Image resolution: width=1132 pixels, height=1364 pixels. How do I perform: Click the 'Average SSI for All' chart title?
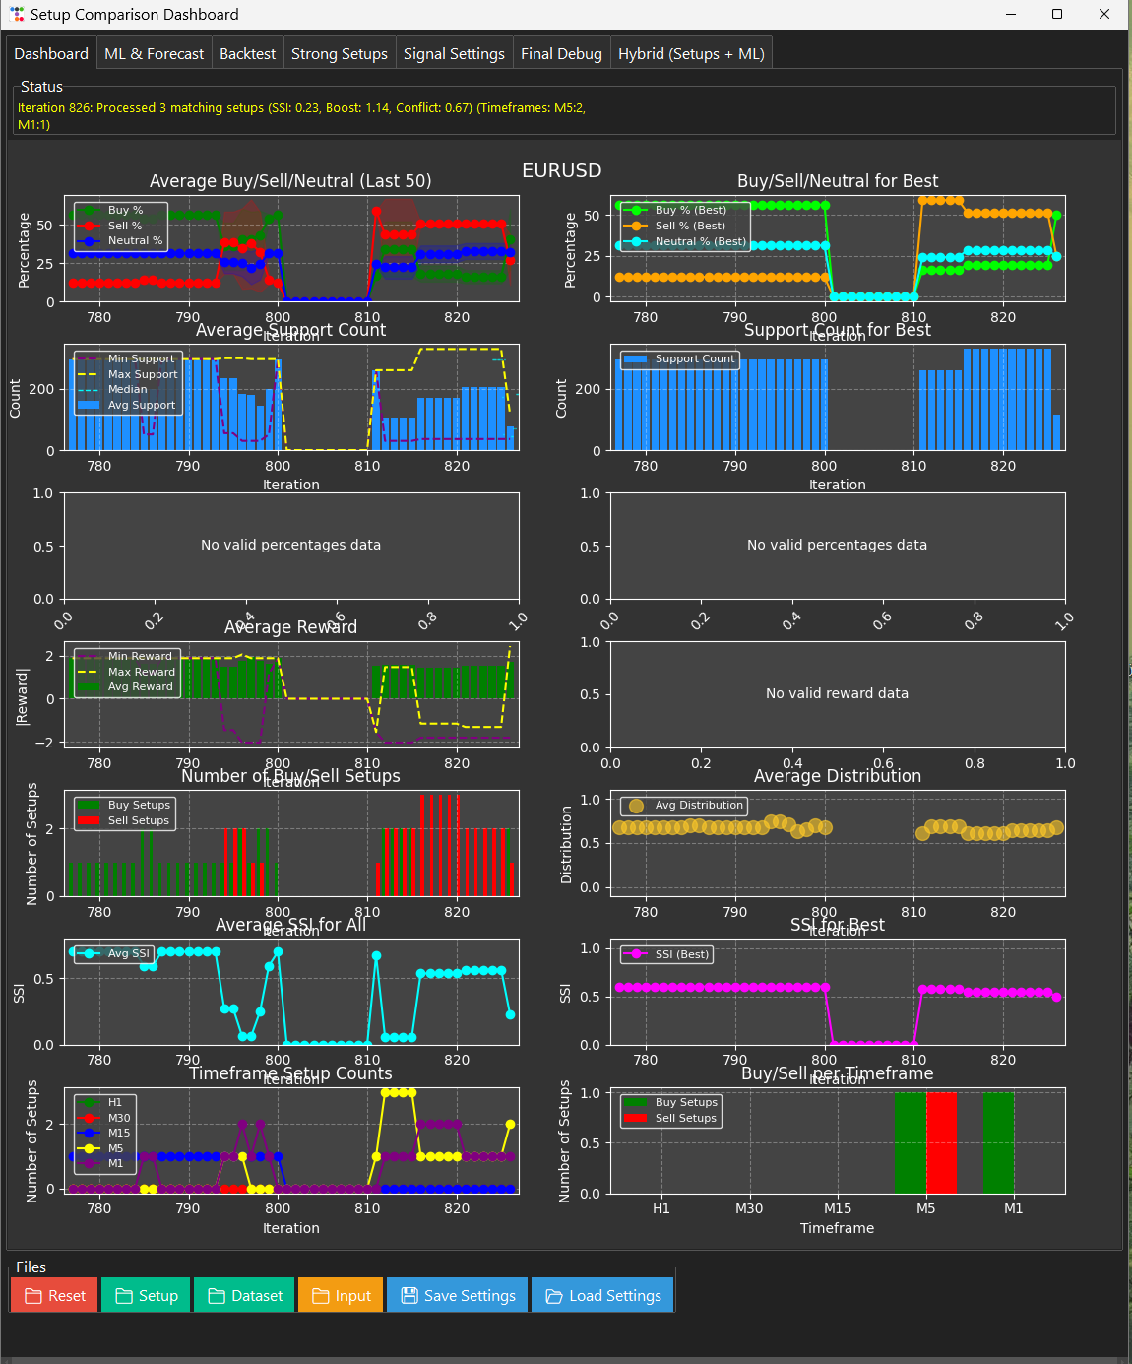pos(290,925)
